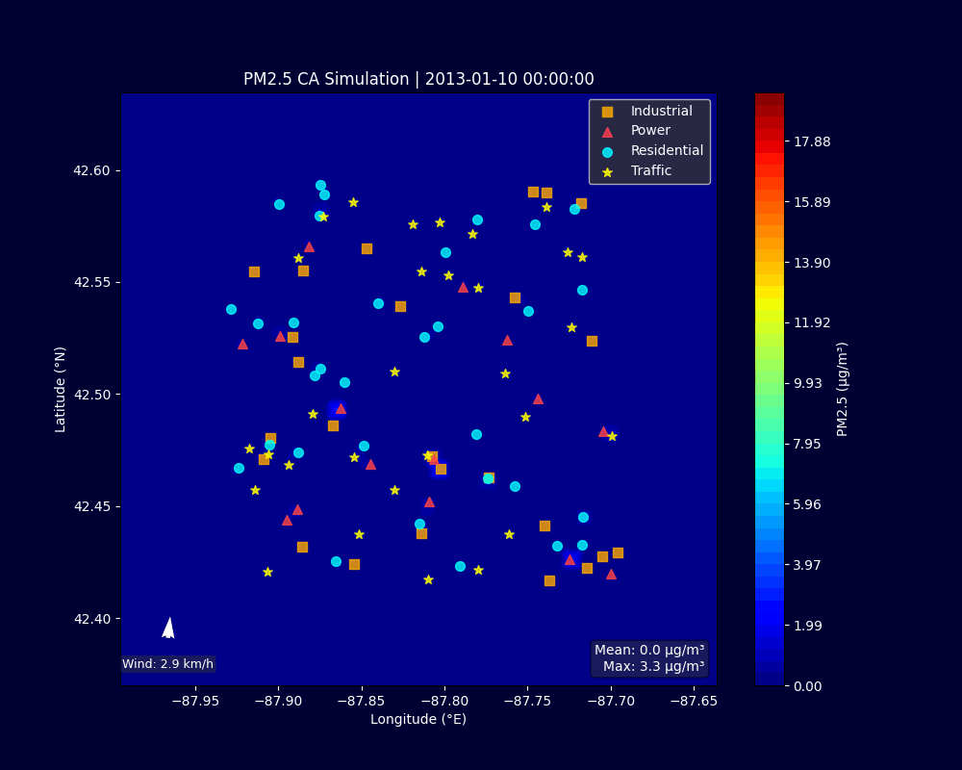Select the topmost Residential circle on the map
Viewport: 962px width, 770px height.
click(320, 186)
